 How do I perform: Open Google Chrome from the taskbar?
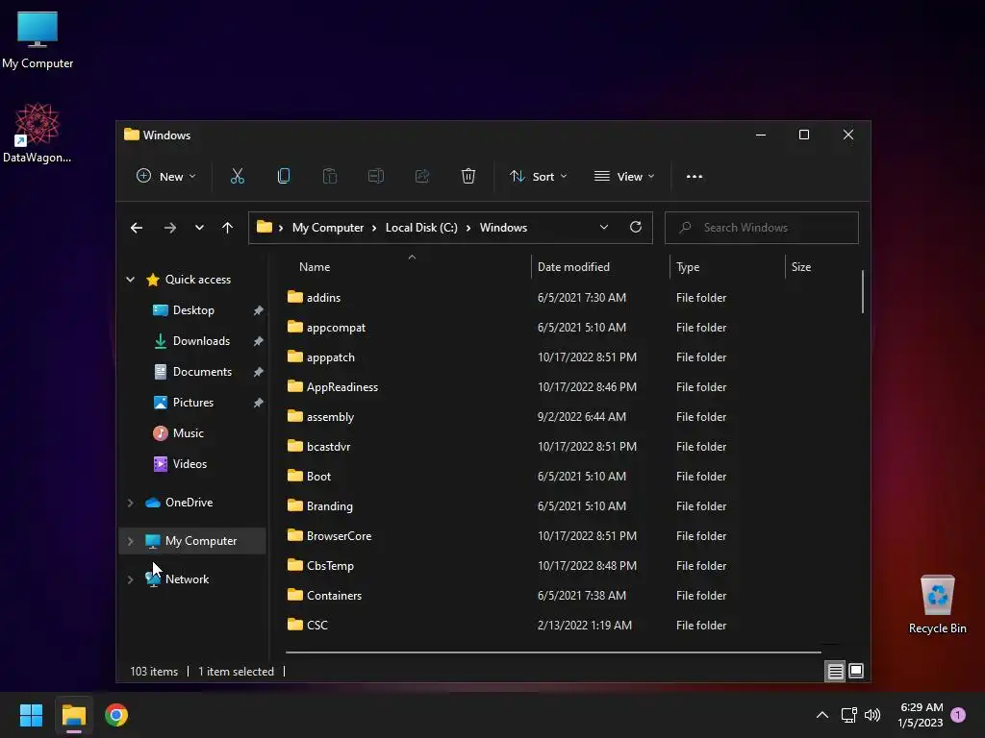[x=116, y=715]
